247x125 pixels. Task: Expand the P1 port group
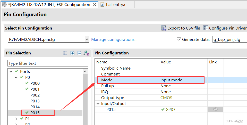coord(16,119)
